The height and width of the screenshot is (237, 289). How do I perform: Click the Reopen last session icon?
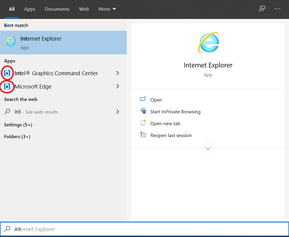click(143, 135)
